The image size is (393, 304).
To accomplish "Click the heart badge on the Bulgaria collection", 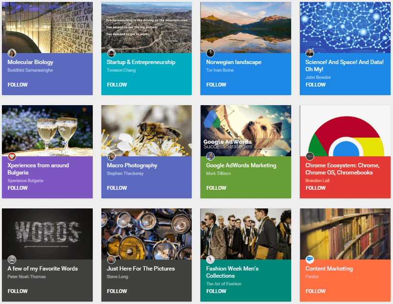I will click(11, 156).
